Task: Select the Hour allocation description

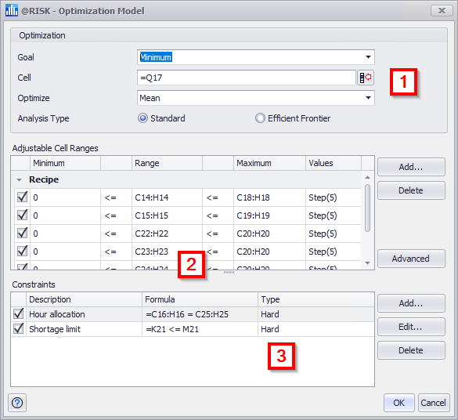Action: (x=84, y=314)
